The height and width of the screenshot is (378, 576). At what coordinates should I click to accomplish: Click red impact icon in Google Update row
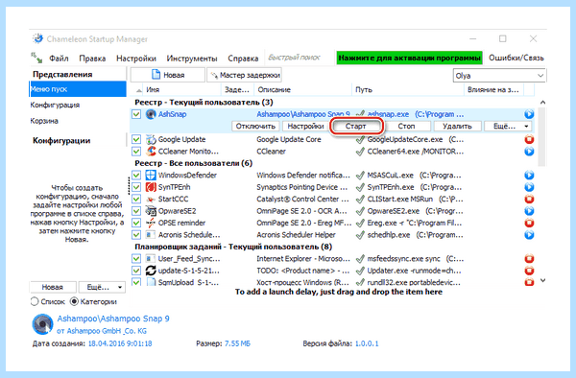click(x=529, y=139)
